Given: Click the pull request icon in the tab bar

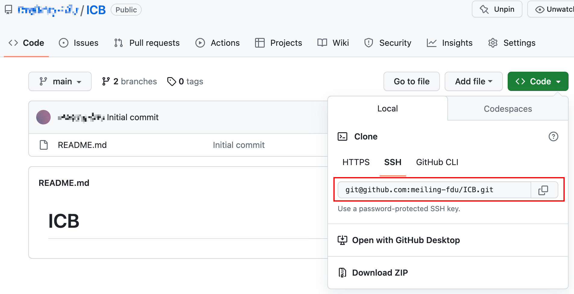Looking at the screenshot, I should [x=118, y=43].
